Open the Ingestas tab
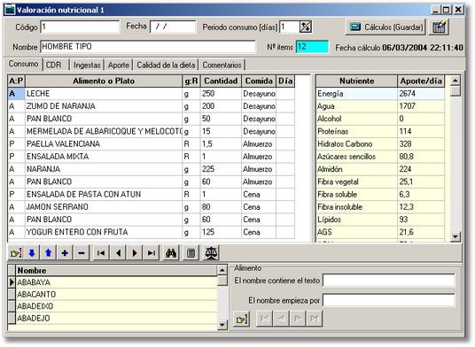Screen dimensions: 475x347 [x=87, y=65]
